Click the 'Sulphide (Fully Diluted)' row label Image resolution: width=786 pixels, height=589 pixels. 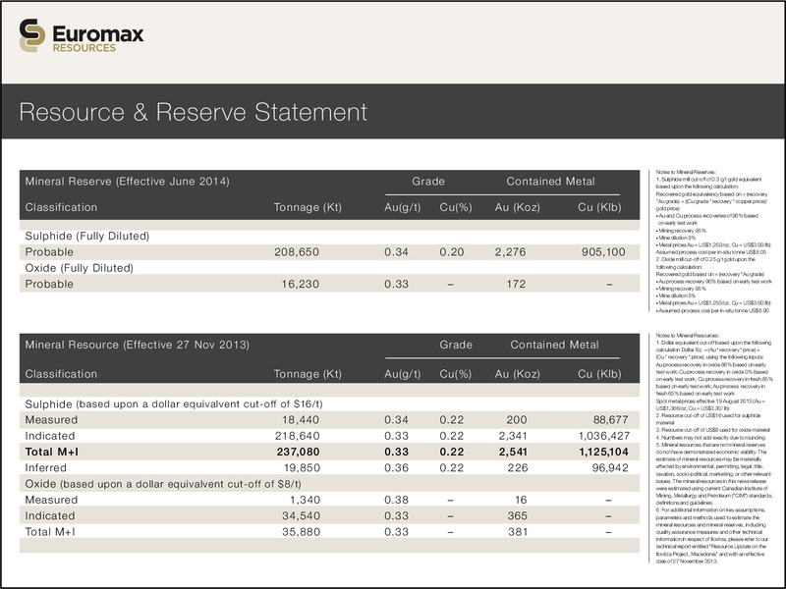click(x=87, y=236)
